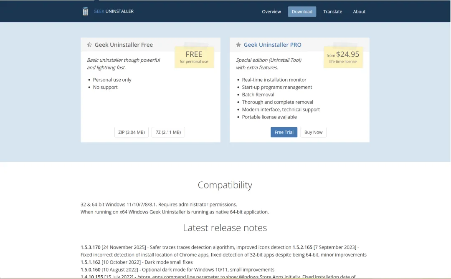
Task: Click 'Modern interface, technical support' item
Action: click(x=281, y=110)
